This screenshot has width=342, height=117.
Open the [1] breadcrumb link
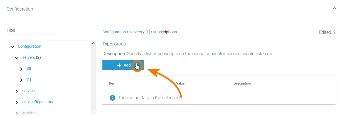pyautogui.click(x=147, y=32)
